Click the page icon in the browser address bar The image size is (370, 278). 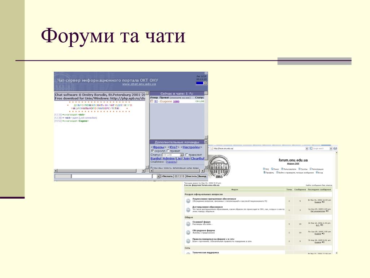212,148
